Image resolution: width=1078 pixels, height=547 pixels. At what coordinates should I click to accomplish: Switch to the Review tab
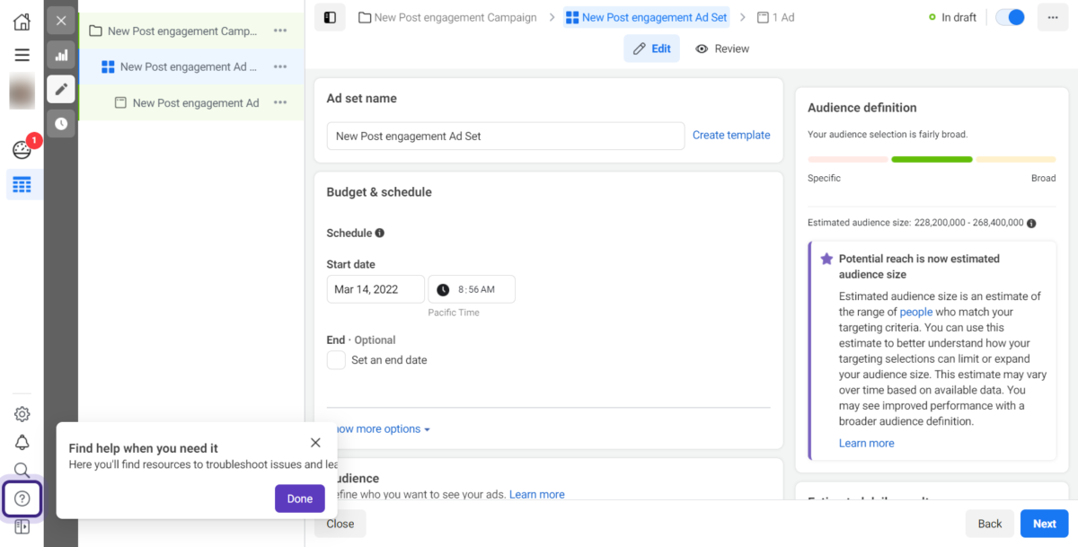pyautogui.click(x=722, y=49)
